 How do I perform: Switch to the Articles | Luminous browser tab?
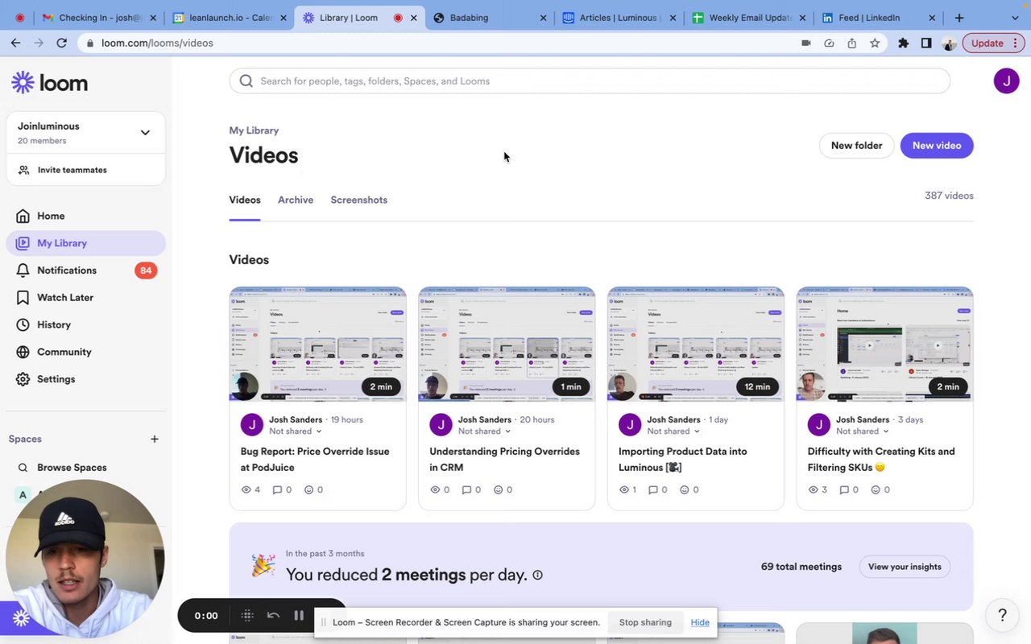[x=619, y=18]
